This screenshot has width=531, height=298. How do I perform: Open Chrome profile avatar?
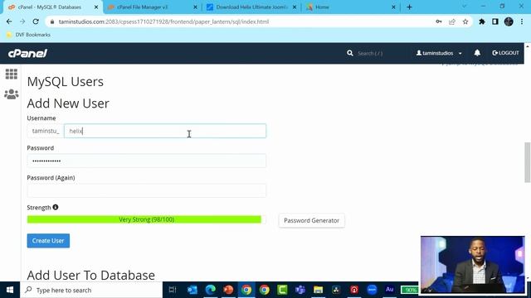(x=509, y=22)
